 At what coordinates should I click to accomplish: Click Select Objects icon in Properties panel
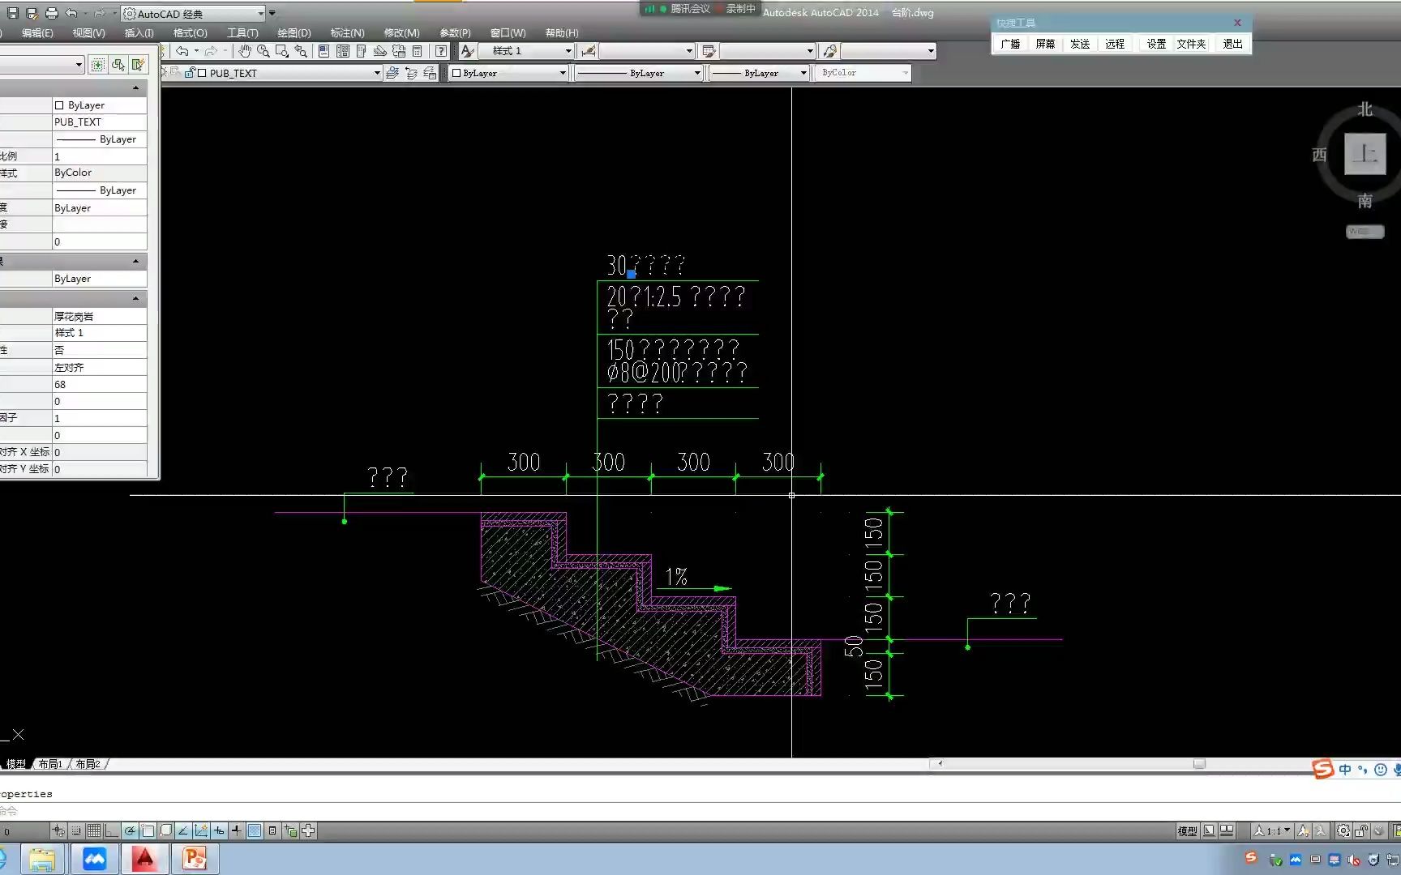coord(118,65)
